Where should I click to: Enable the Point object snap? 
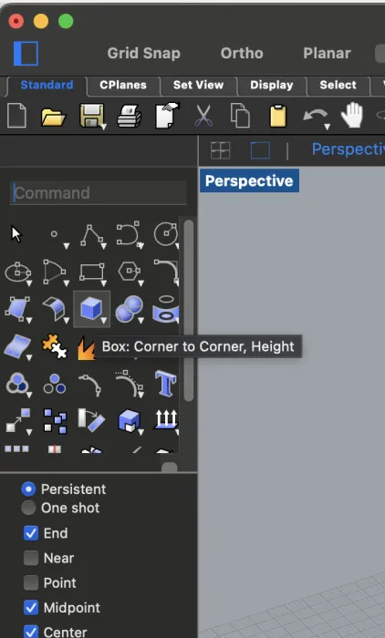[x=31, y=582]
